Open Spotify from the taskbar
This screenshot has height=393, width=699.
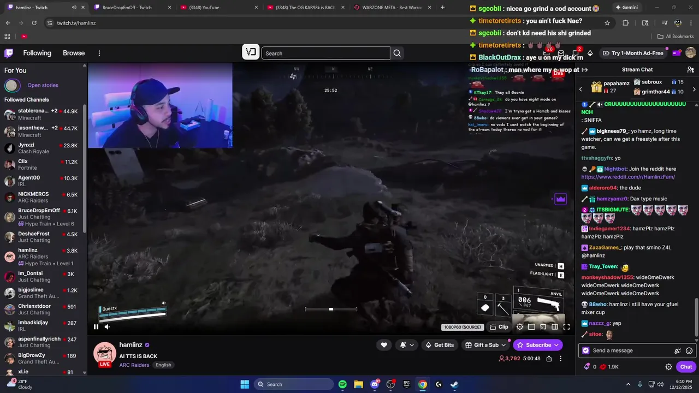coord(342,384)
